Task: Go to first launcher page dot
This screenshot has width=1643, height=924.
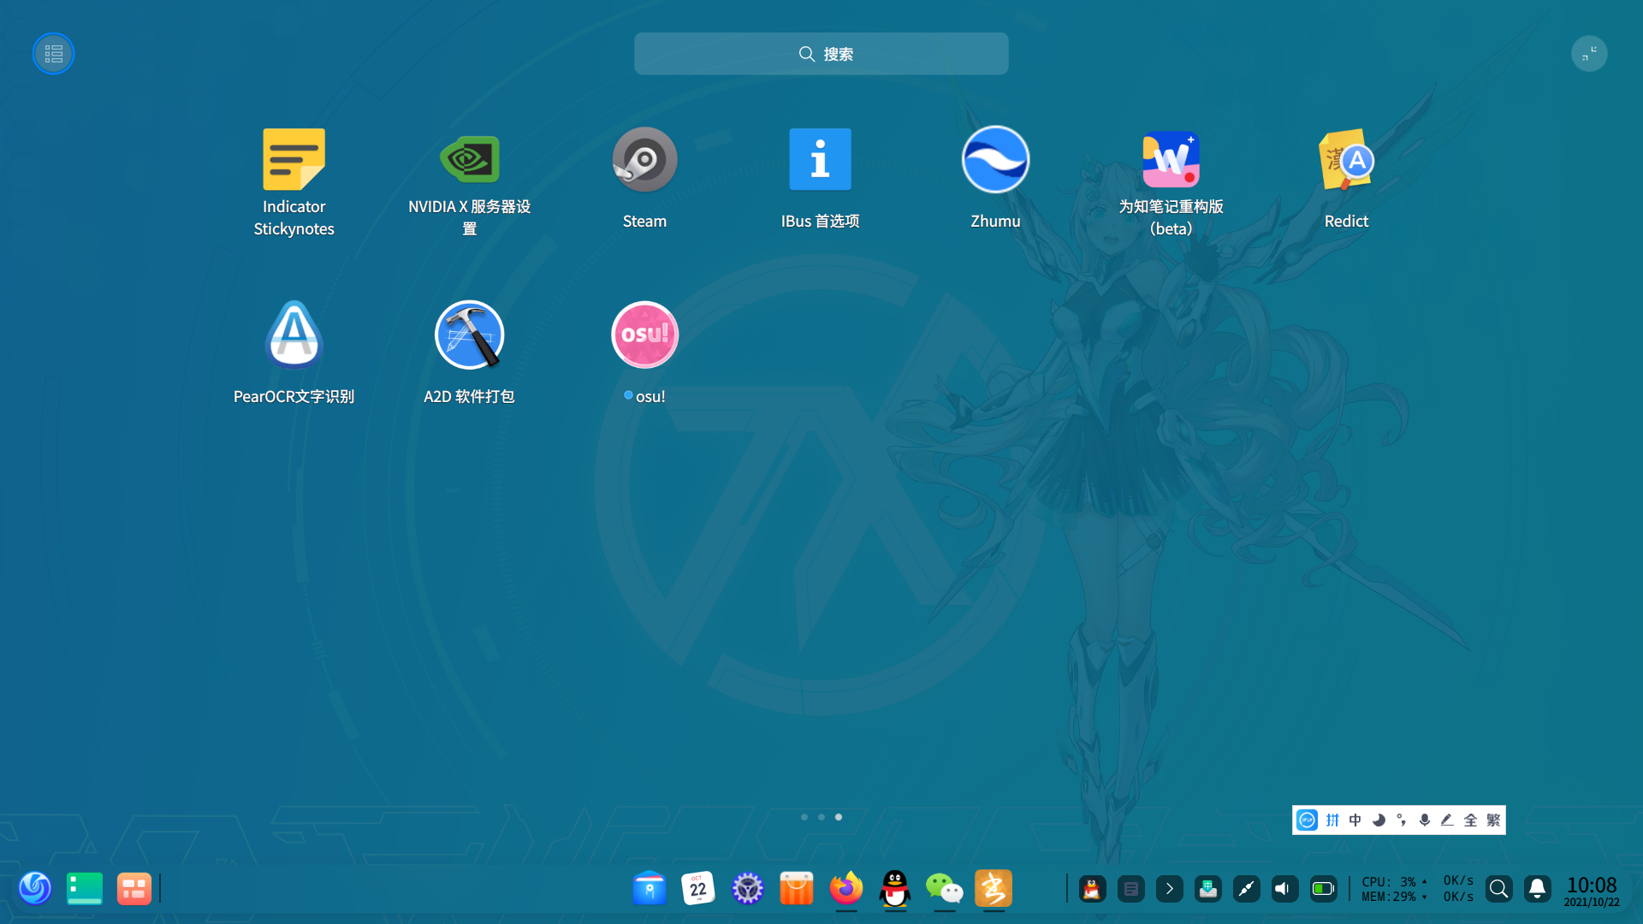Action: tap(804, 817)
